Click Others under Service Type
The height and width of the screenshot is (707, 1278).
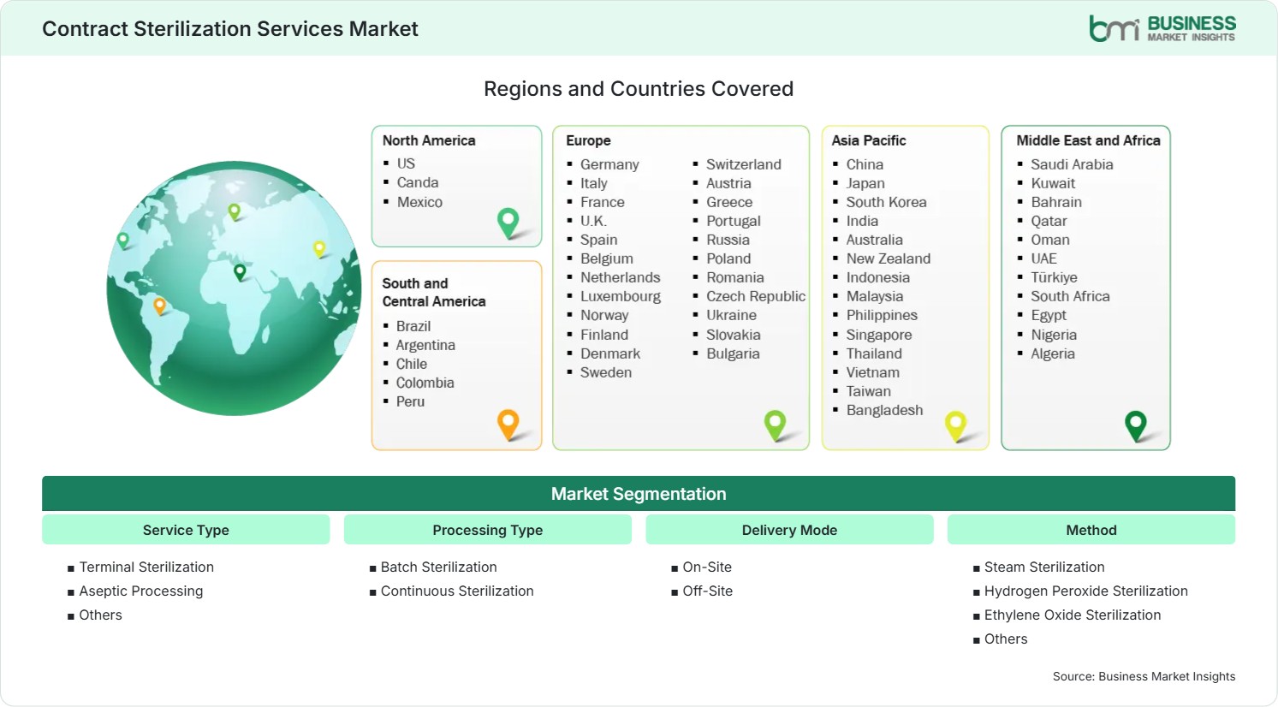(100, 615)
